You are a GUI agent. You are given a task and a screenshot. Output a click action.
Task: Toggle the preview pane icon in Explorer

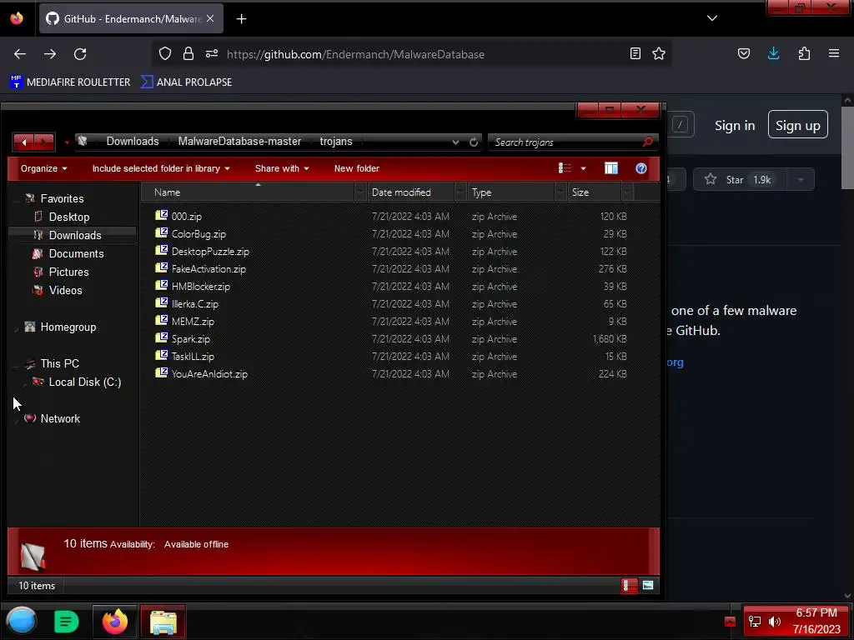[611, 168]
